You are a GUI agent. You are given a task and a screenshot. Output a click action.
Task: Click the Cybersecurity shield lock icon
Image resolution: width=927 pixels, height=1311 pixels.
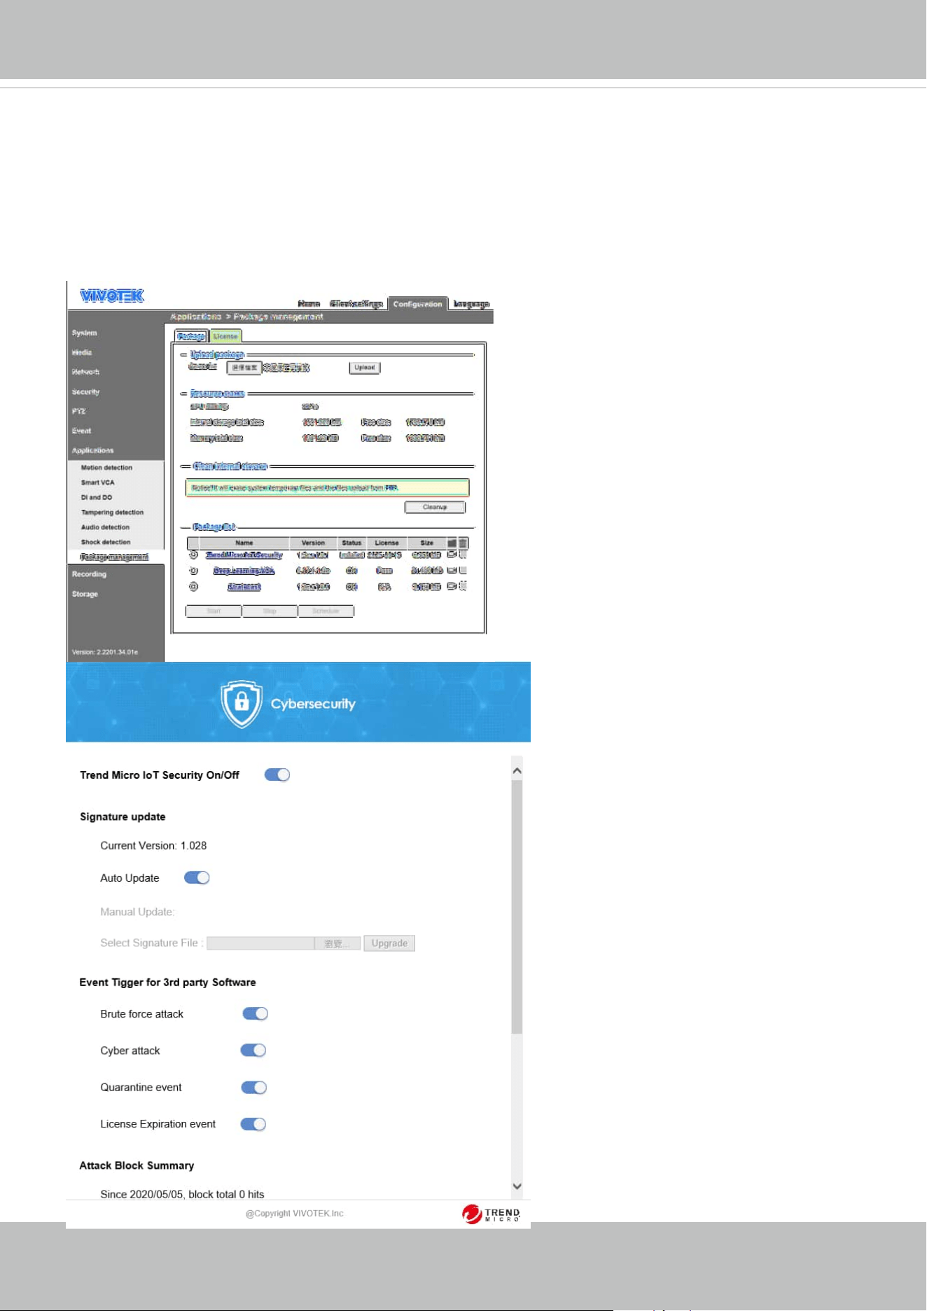tap(242, 703)
